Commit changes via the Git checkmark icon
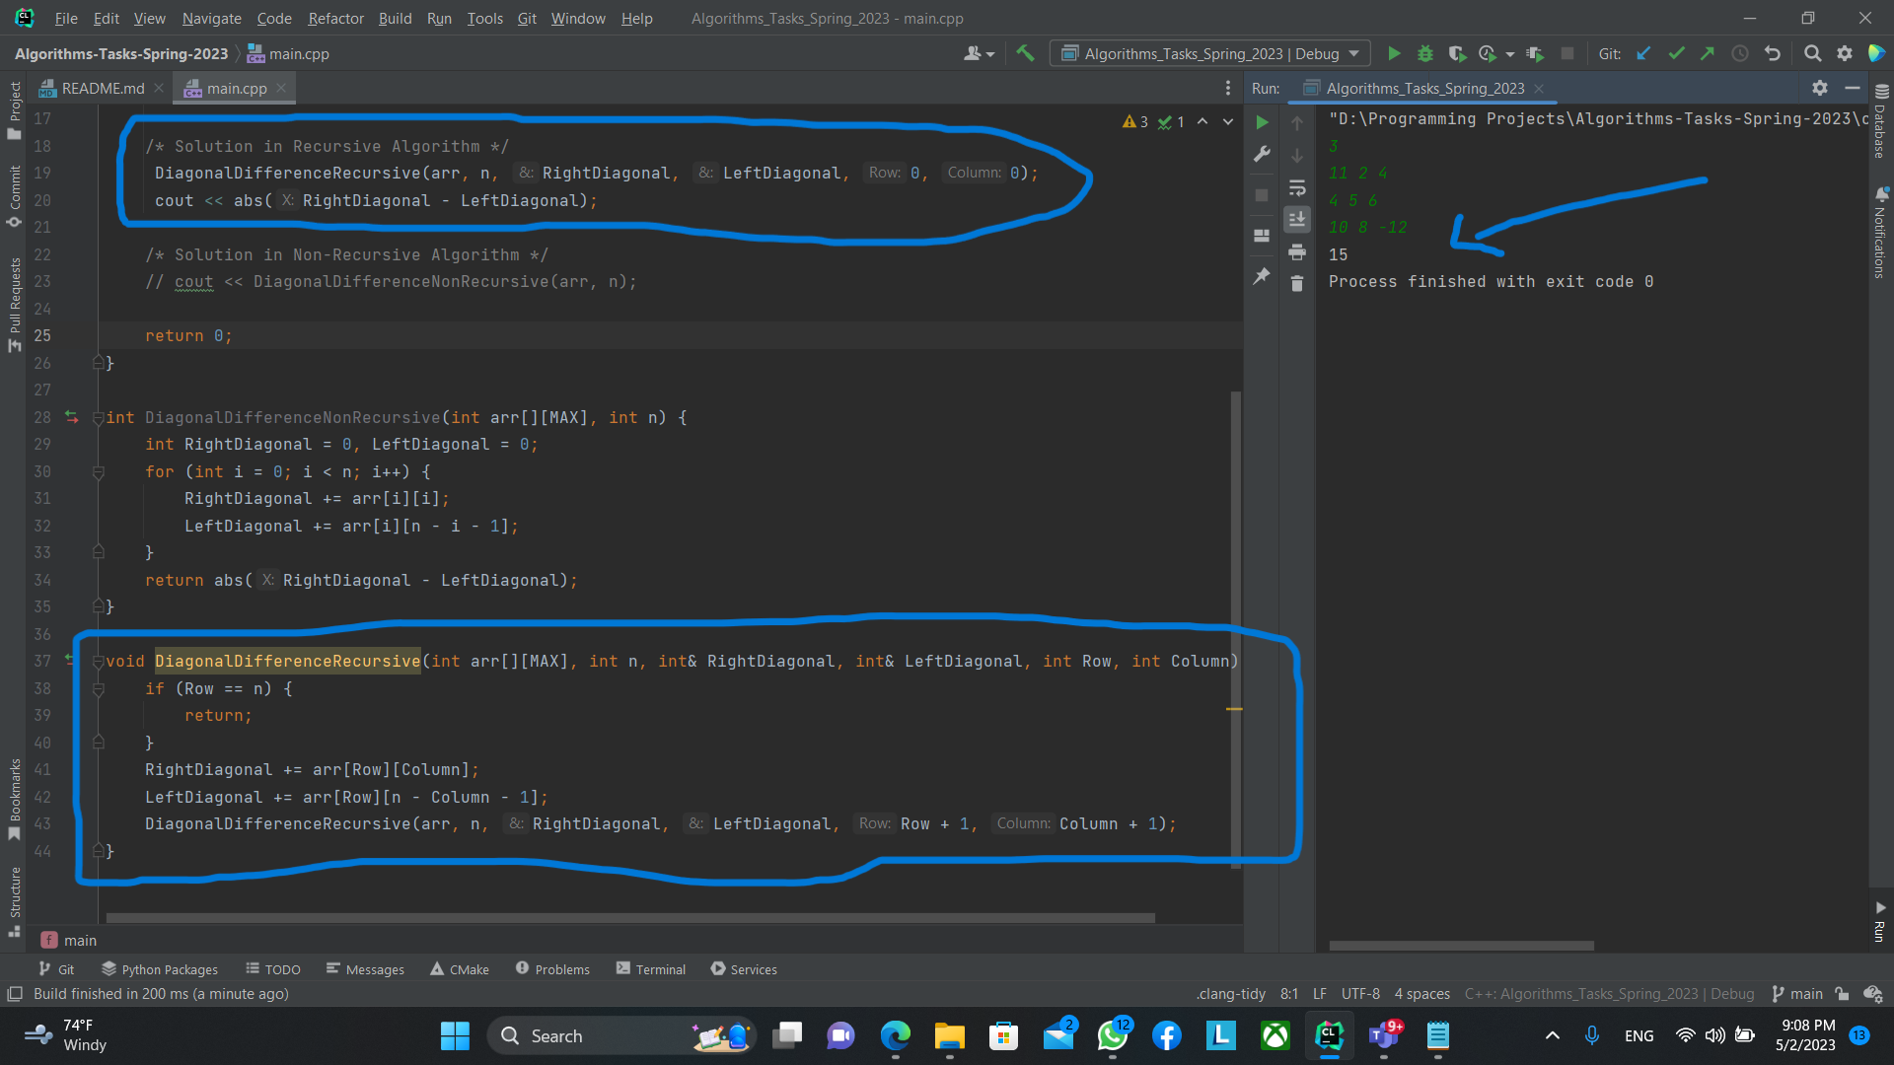The image size is (1894, 1065). coord(1676,53)
